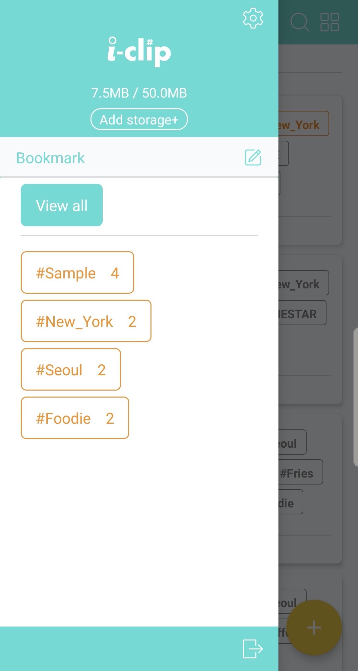Open the #New_York bookmark tag

86,321
